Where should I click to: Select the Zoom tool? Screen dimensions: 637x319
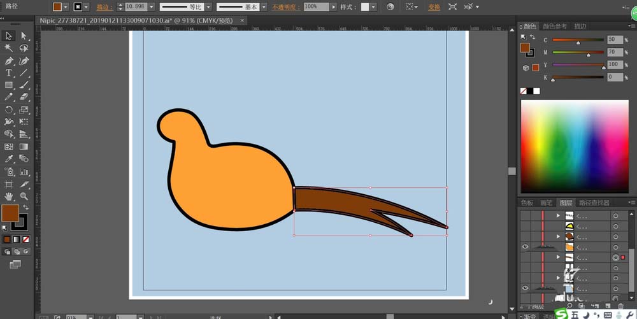click(24, 196)
